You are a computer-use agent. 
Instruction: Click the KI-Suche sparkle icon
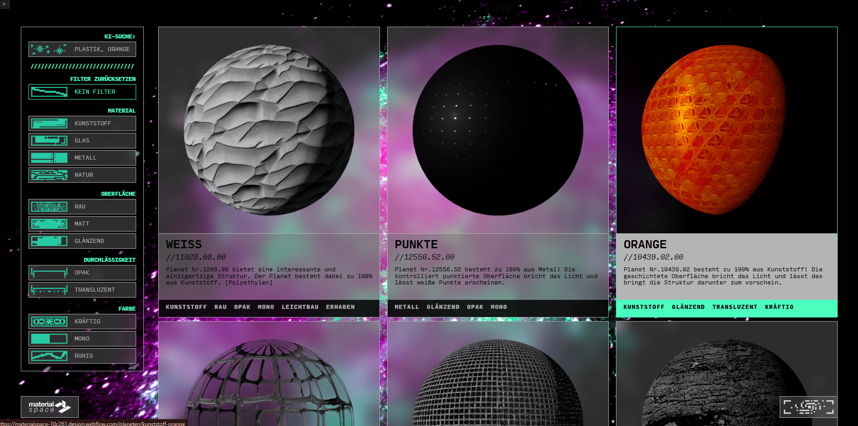coord(49,49)
